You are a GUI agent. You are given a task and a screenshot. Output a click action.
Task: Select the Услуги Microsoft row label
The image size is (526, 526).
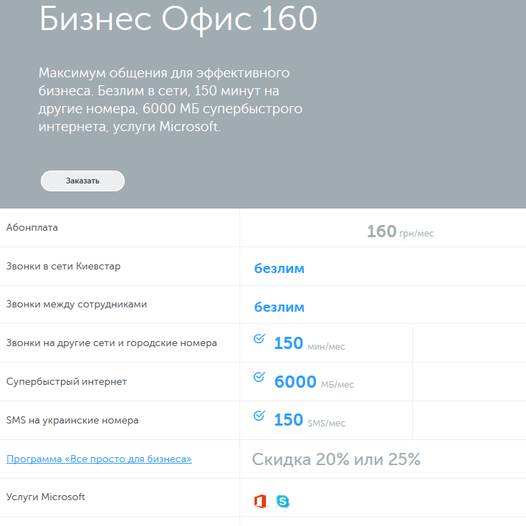[x=46, y=497]
